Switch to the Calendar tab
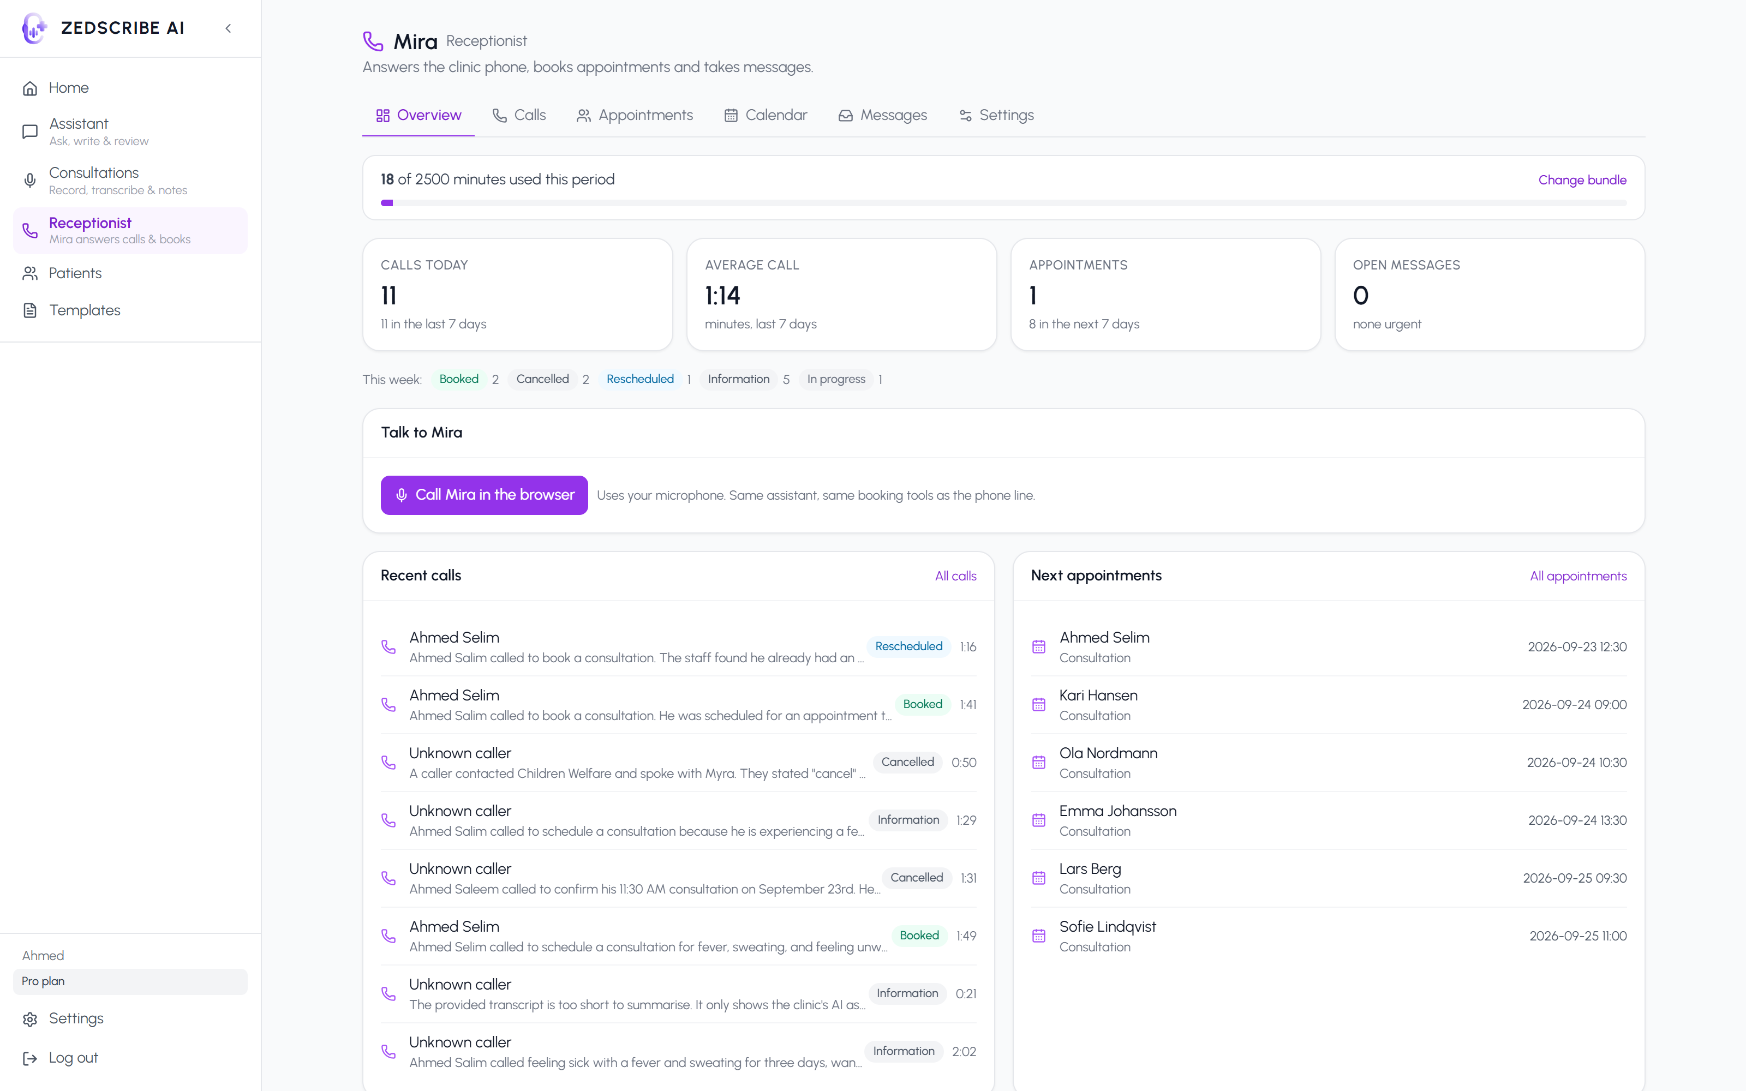The image size is (1746, 1091). point(766,116)
